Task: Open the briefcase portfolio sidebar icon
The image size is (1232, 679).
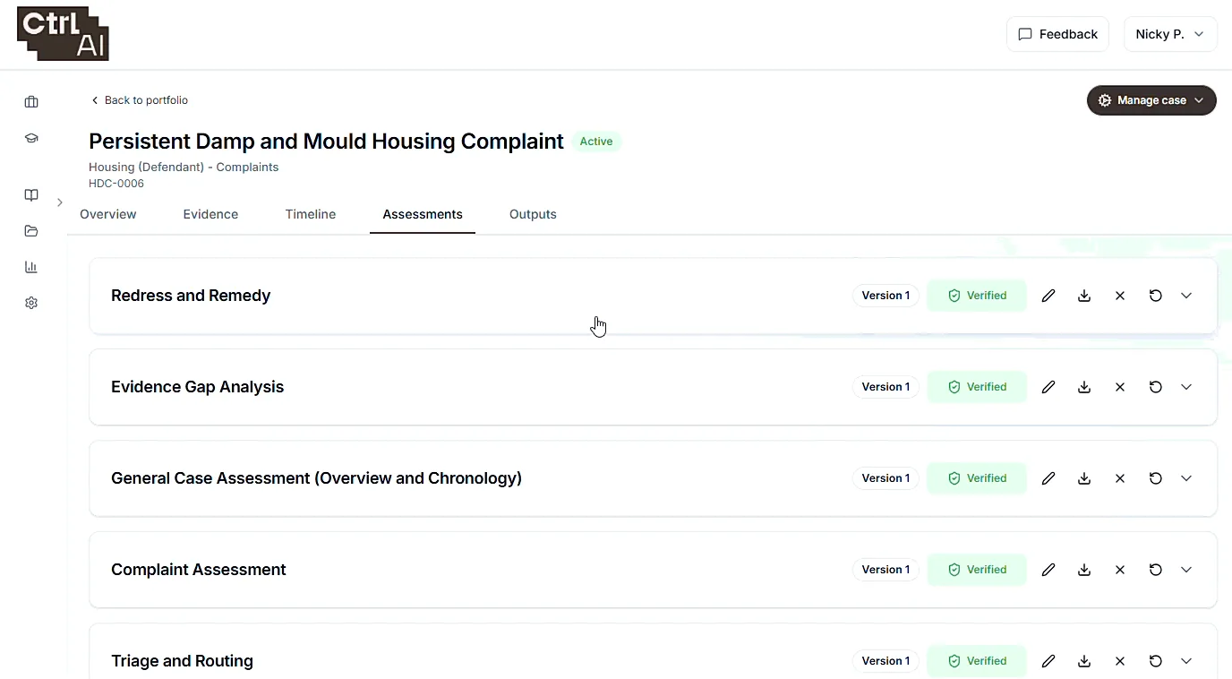Action: tap(31, 102)
